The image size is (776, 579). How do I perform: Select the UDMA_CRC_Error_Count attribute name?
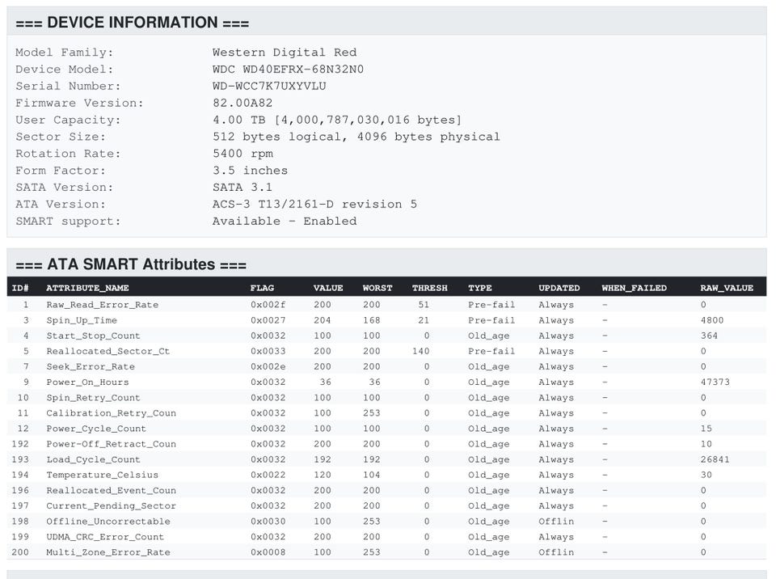click(x=105, y=536)
